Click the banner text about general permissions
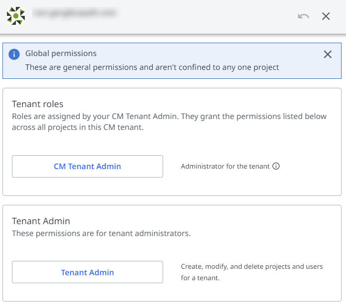 [152, 67]
